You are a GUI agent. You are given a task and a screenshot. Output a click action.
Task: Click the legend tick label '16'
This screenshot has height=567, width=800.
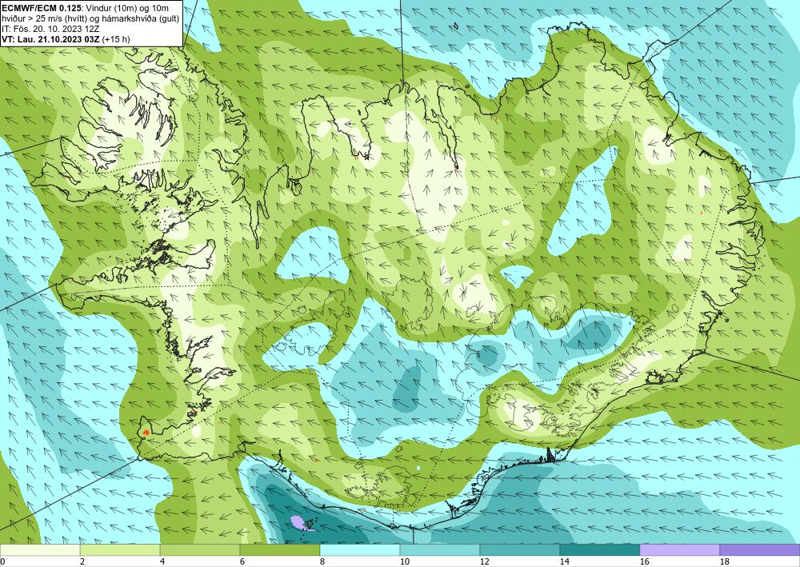pyautogui.click(x=644, y=561)
